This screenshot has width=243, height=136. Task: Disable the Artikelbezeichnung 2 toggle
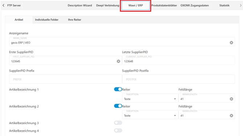(x=118, y=106)
